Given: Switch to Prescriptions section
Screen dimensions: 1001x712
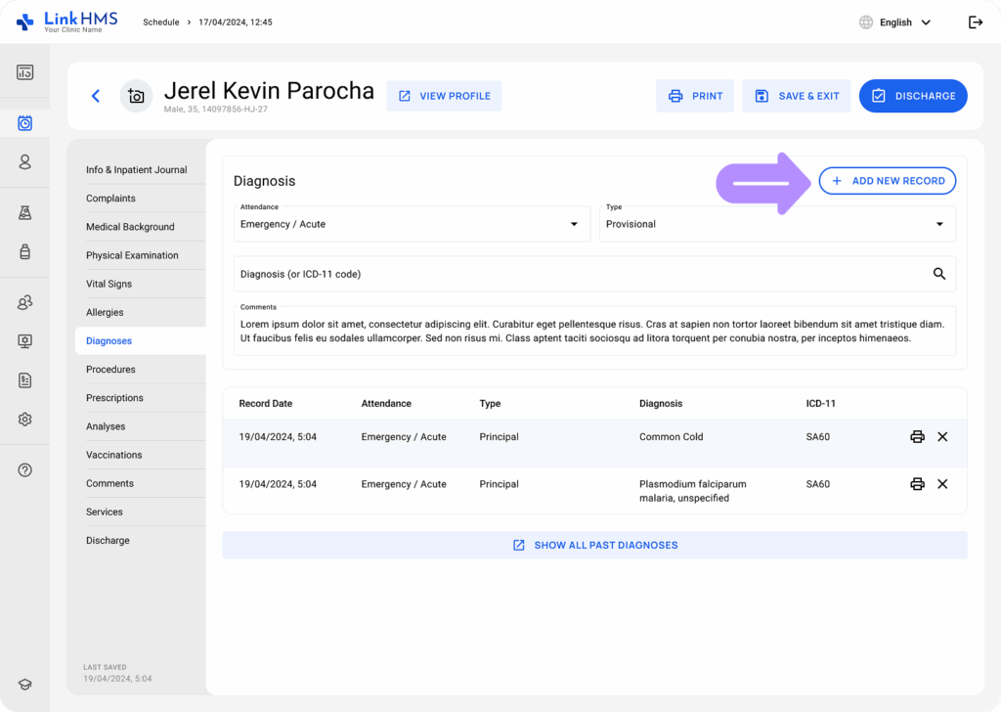Looking at the screenshot, I should tap(114, 398).
